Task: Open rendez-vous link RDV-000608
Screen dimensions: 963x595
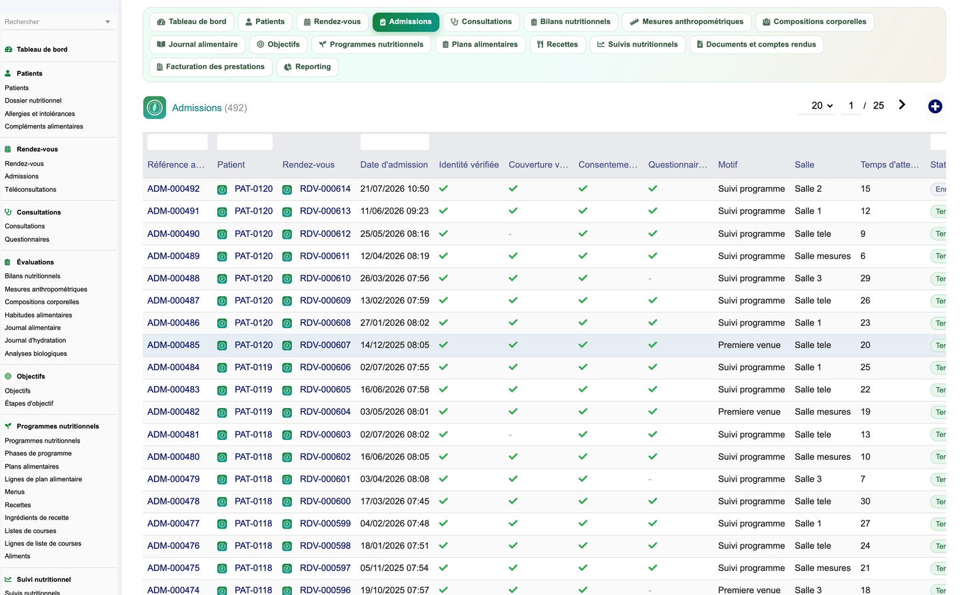Action: (x=325, y=323)
